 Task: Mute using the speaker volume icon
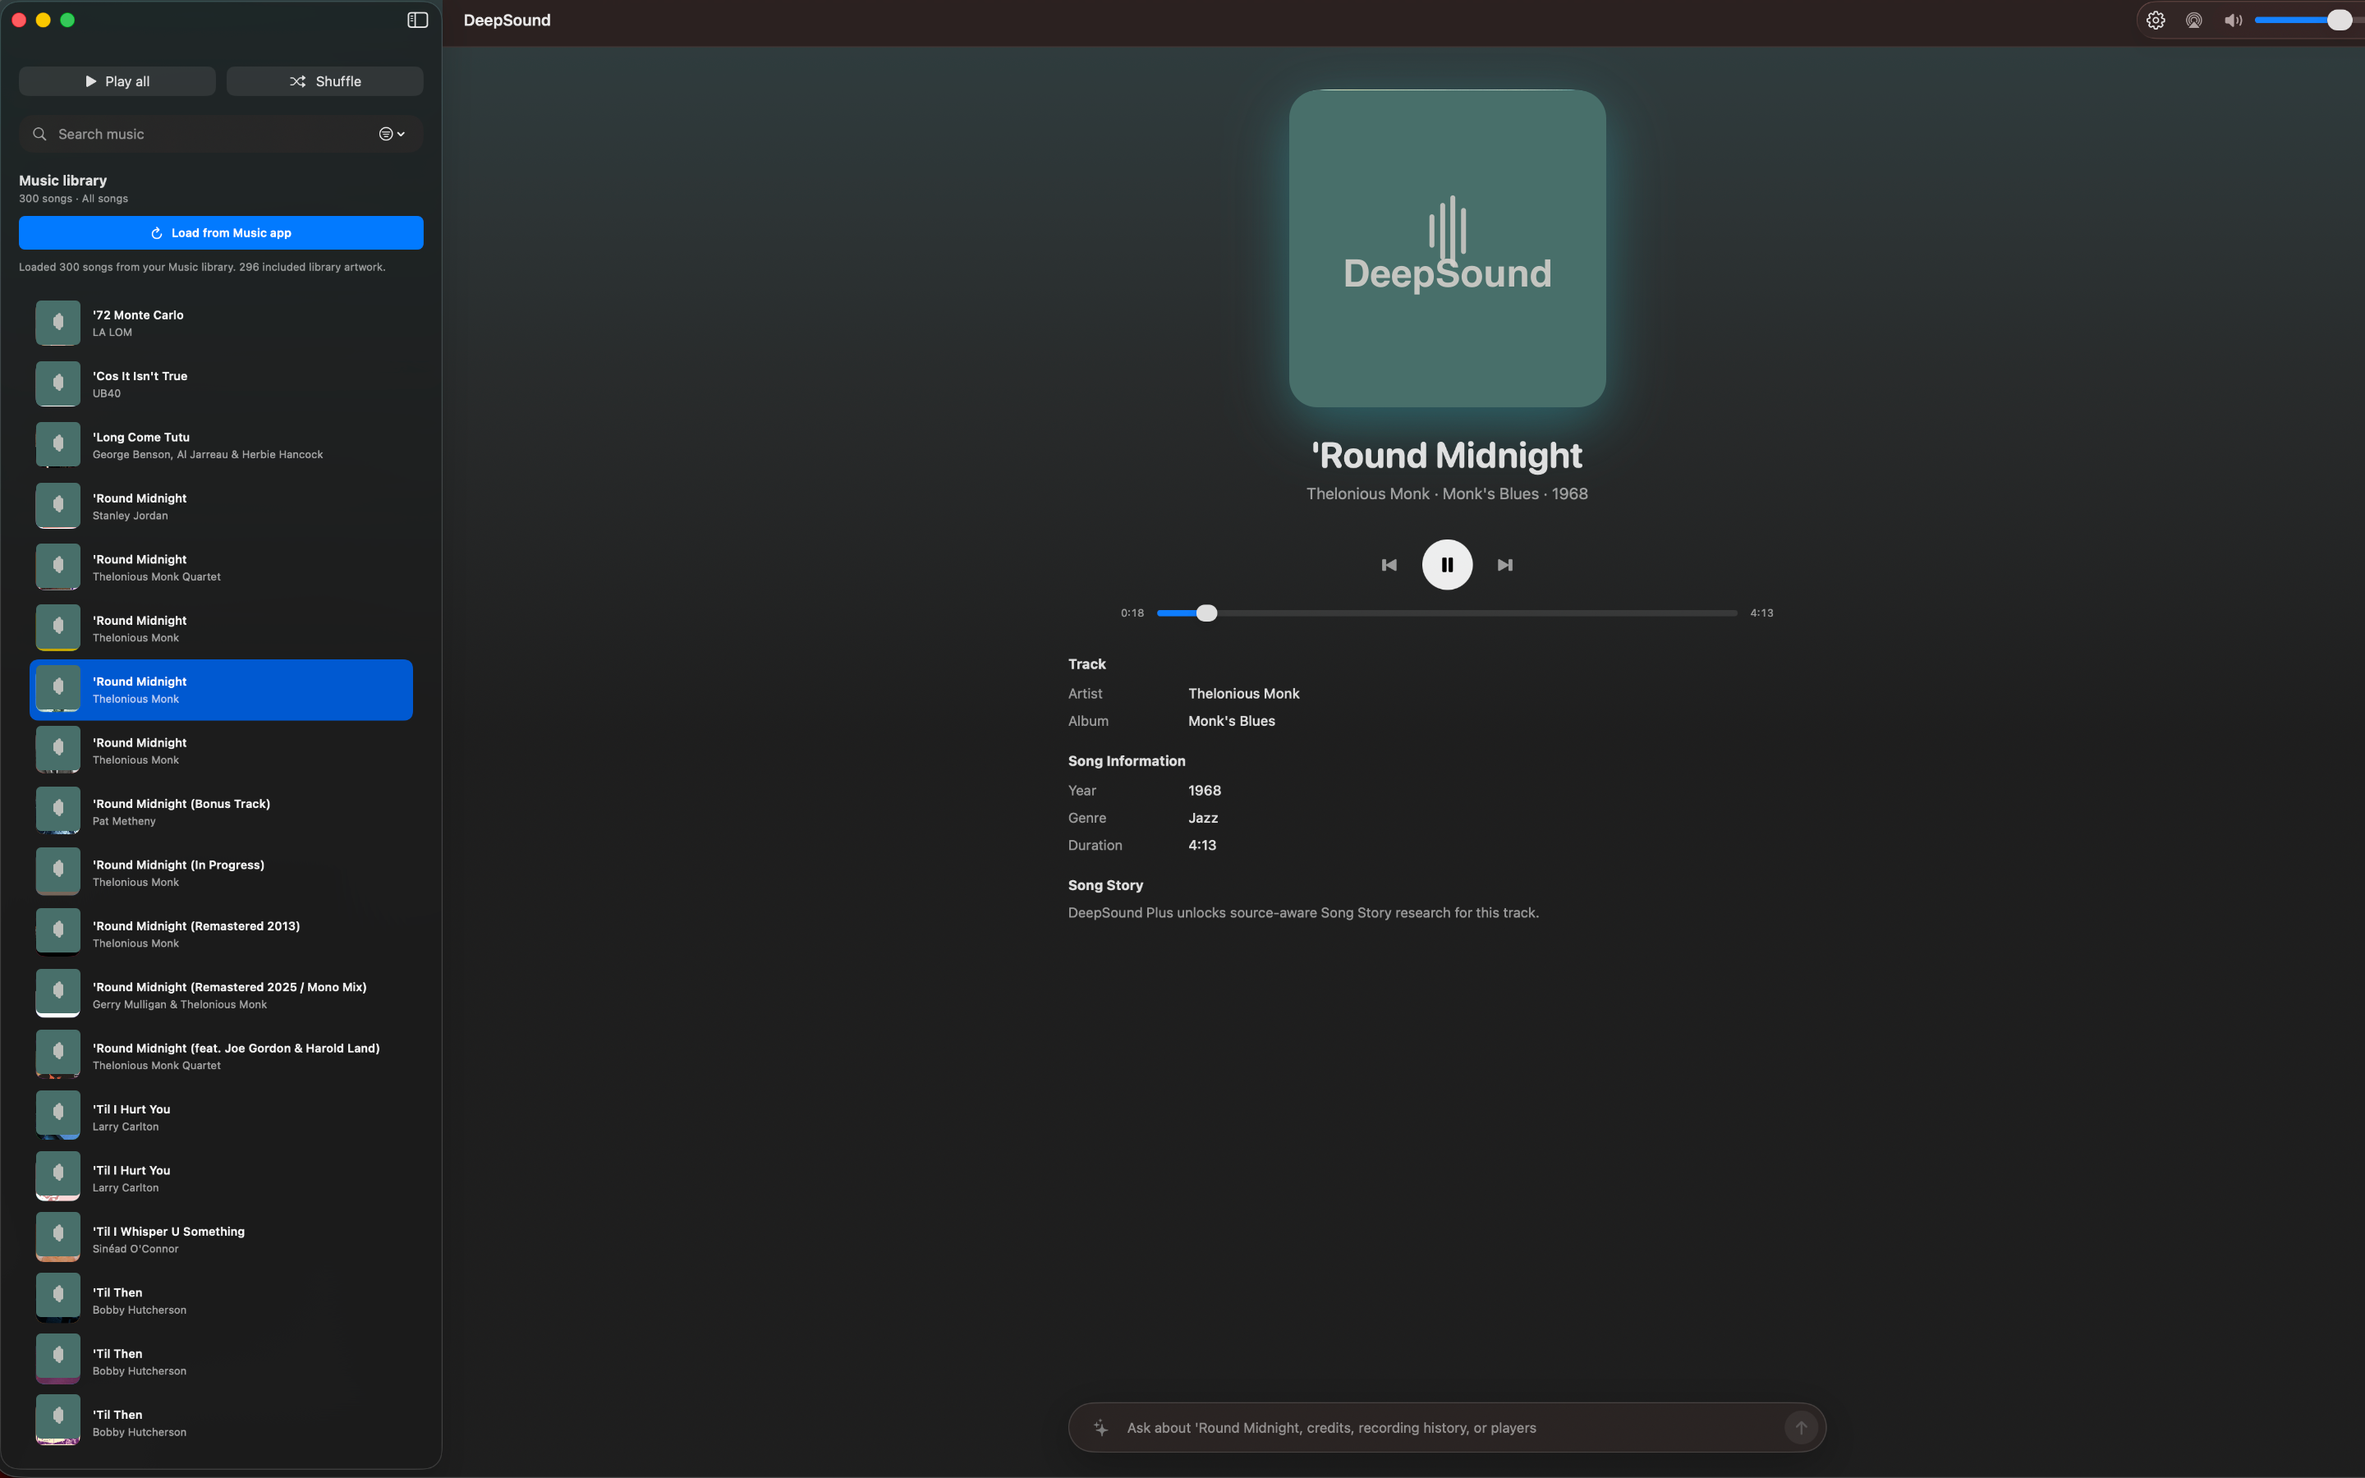point(2233,21)
